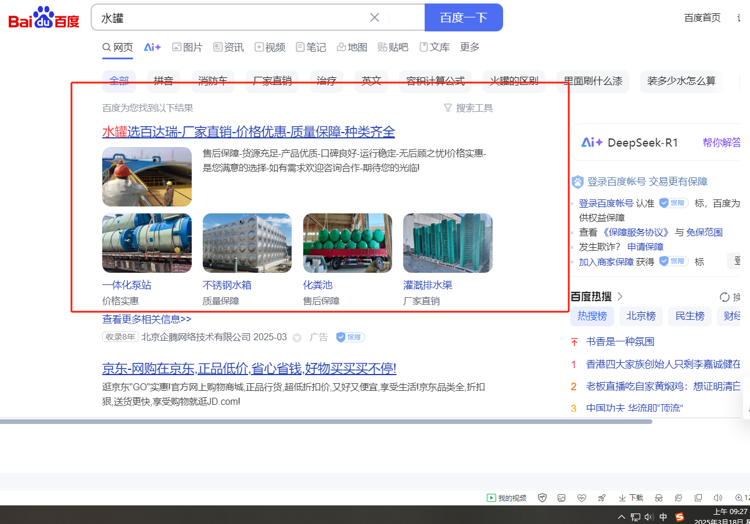Expand 百度热搜 with the chevron

pyautogui.click(x=620, y=297)
